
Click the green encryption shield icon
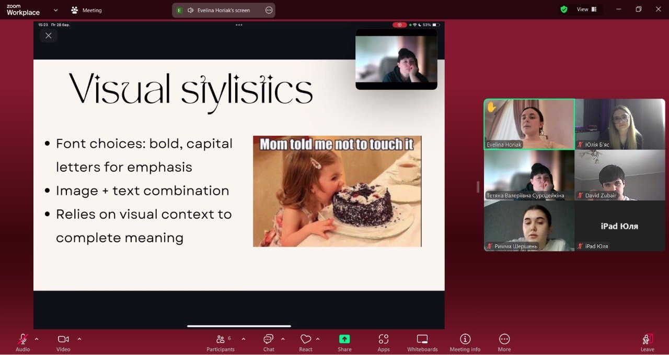tap(564, 9)
